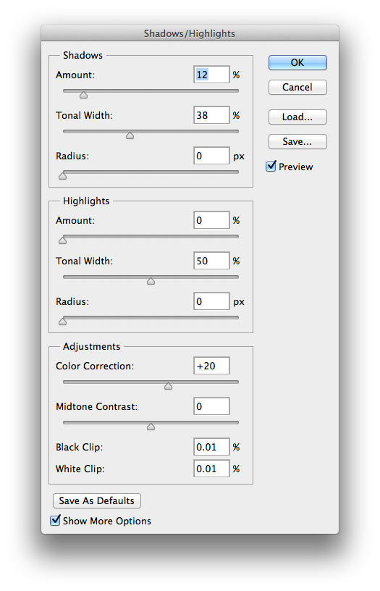The height and width of the screenshot is (591, 380).
Task: Click Save As Defaults button
Action: pos(97,500)
